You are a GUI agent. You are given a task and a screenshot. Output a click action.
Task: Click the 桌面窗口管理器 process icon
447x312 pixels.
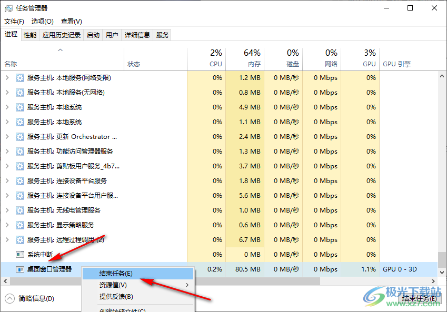pyautogui.click(x=19, y=269)
